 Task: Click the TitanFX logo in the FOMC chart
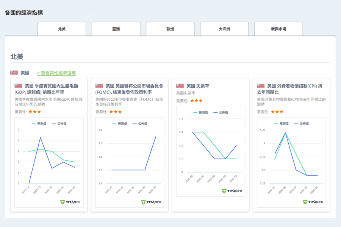point(151,202)
